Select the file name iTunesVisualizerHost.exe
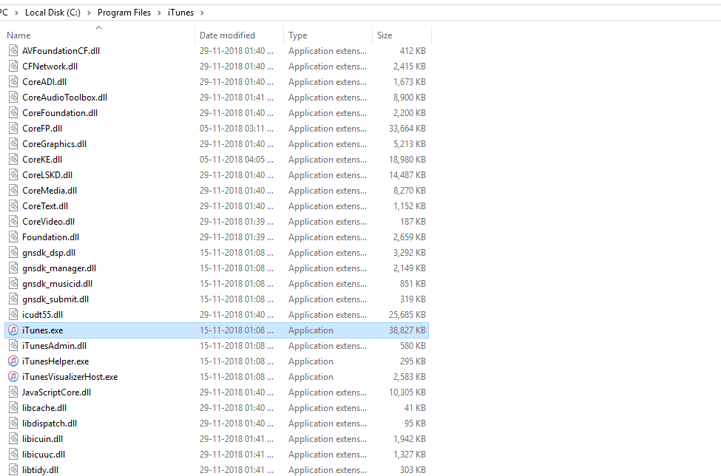 [x=70, y=377]
